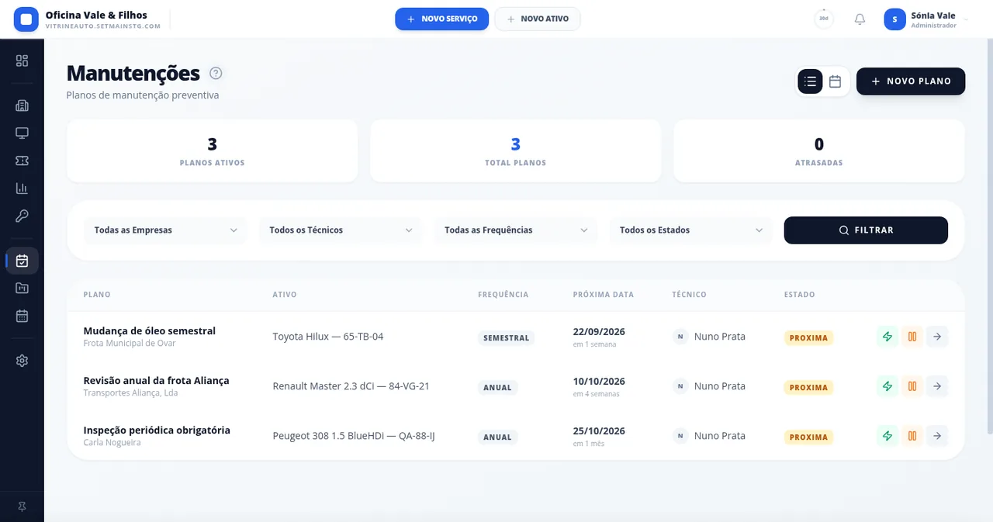Open the Todos os Estados dropdown

pos(691,230)
